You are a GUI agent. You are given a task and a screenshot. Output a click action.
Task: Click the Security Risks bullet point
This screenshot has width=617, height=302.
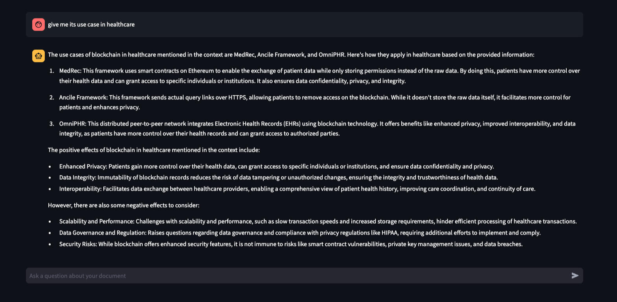click(291, 244)
